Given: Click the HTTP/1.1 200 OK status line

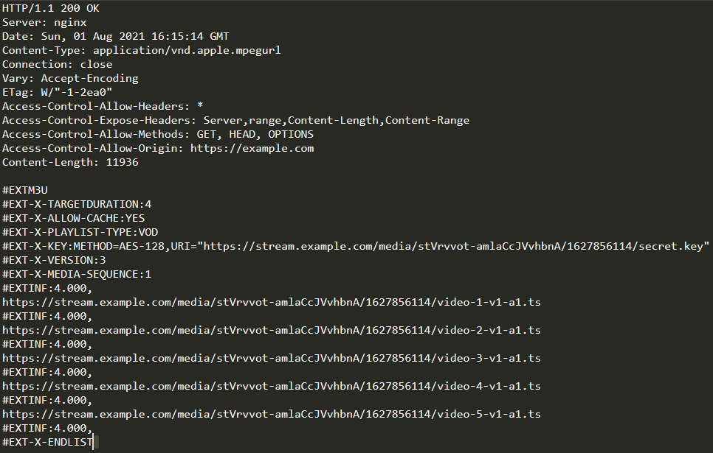Looking at the screenshot, I should click(x=51, y=9).
